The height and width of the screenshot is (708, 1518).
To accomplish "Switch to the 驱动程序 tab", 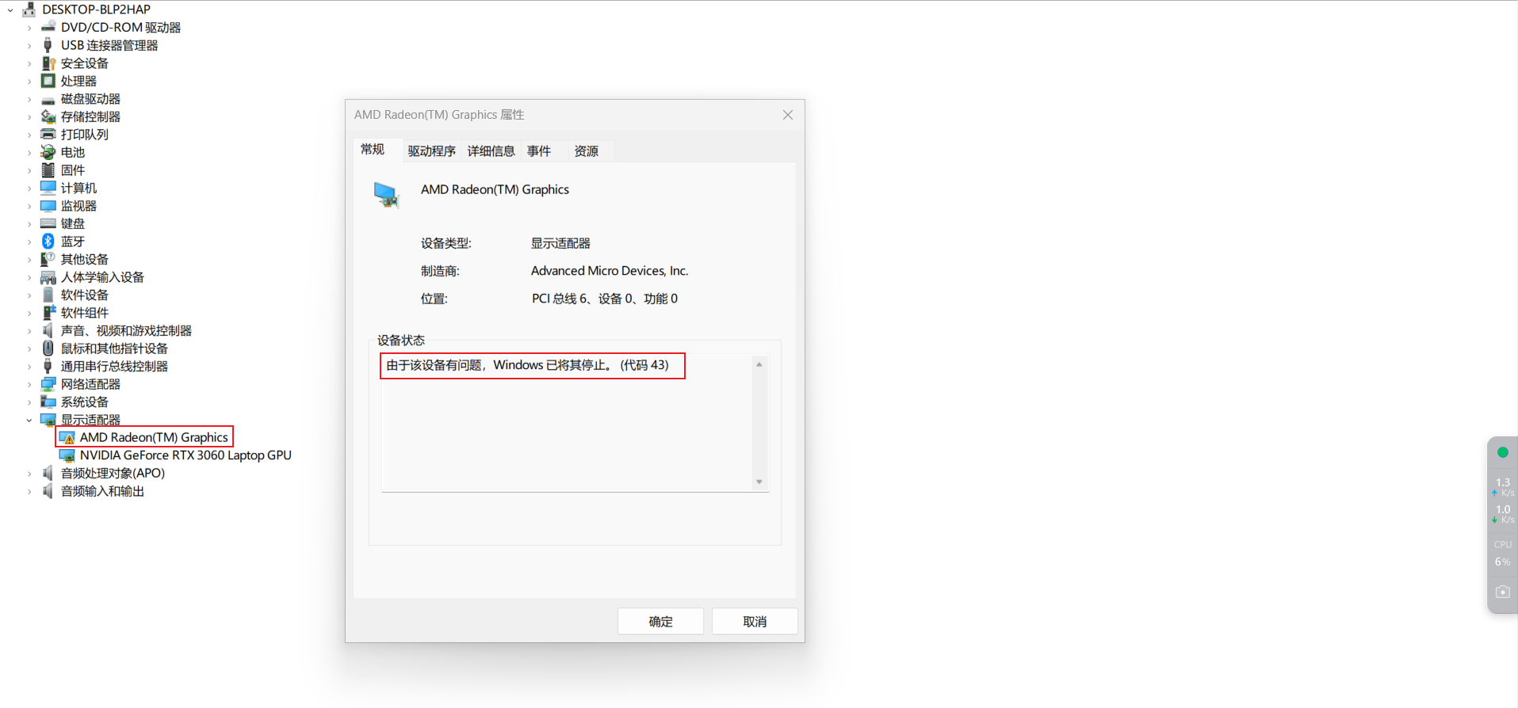I will pyautogui.click(x=432, y=151).
